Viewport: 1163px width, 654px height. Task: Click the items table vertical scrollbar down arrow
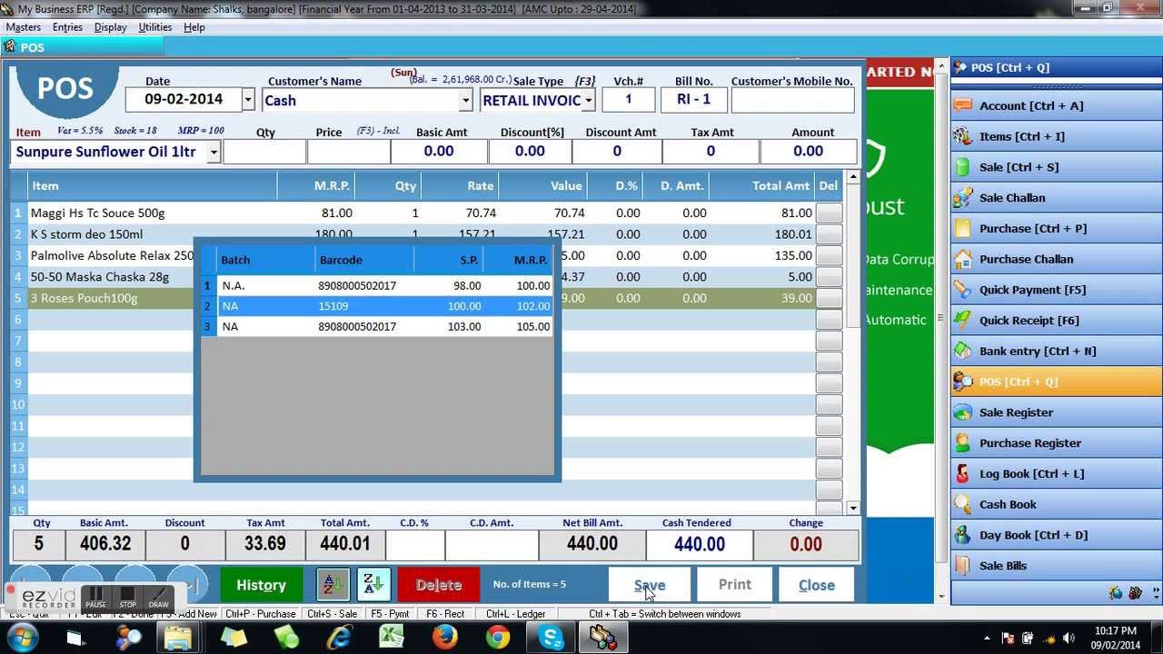pyautogui.click(x=852, y=509)
